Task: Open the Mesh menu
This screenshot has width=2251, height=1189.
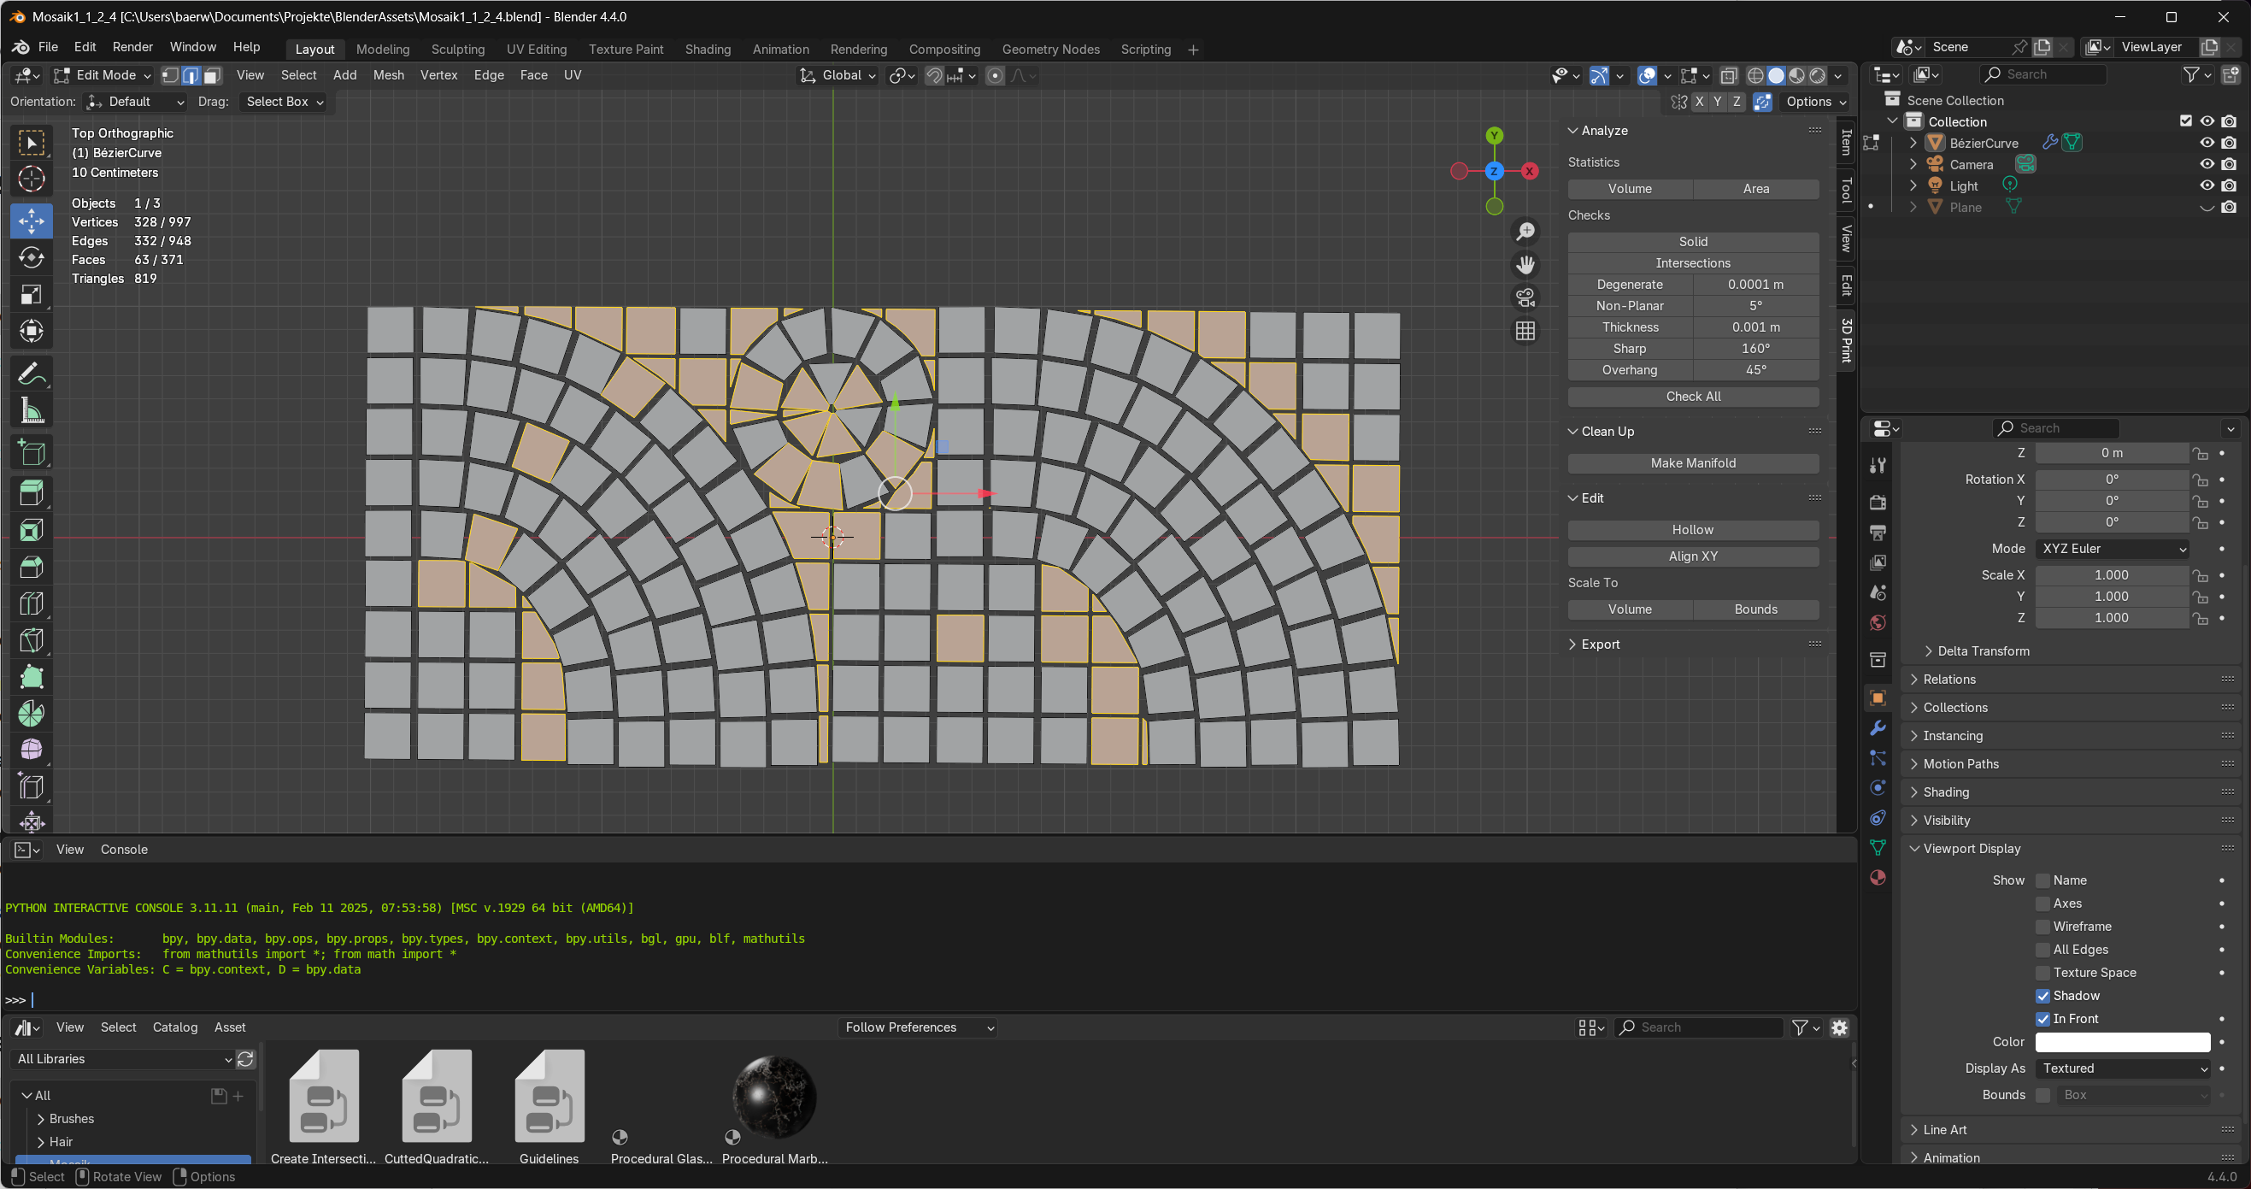Action: [x=388, y=75]
